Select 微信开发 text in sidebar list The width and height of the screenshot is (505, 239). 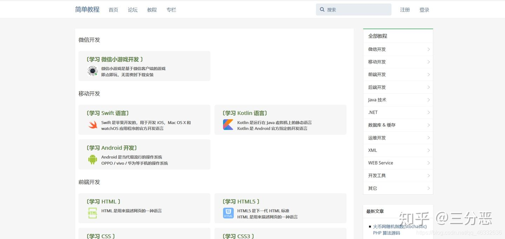coord(377,49)
